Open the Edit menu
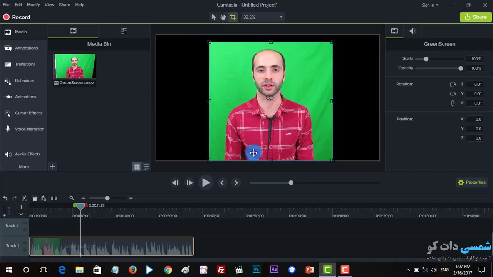Screen dimensions: 493x277 [x=18, y=5]
